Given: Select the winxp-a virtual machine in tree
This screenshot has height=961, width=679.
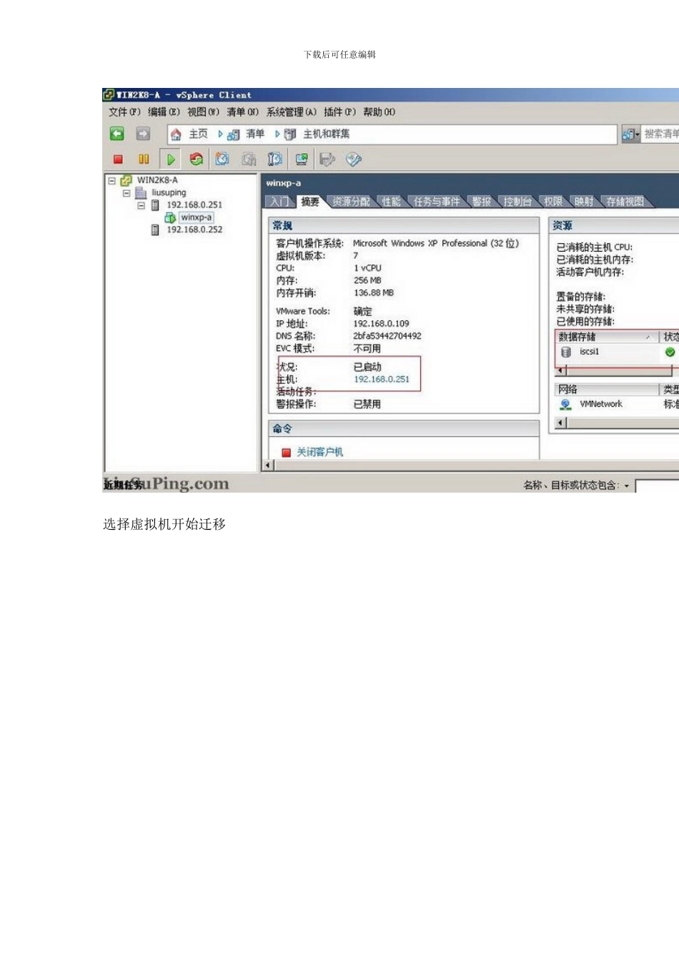Looking at the screenshot, I should [x=196, y=217].
